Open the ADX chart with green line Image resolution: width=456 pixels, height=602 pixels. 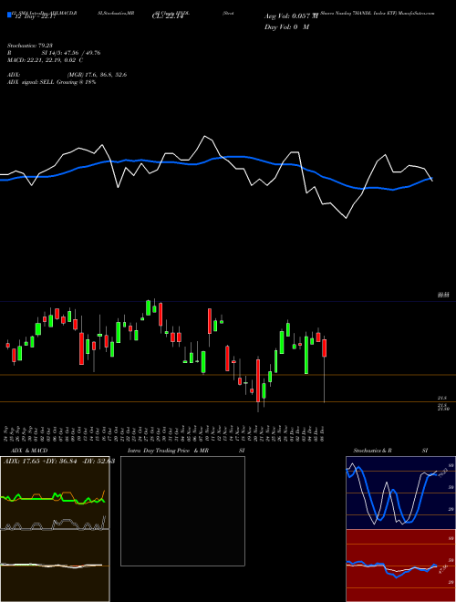pyautogui.click(x=55, y=493)
